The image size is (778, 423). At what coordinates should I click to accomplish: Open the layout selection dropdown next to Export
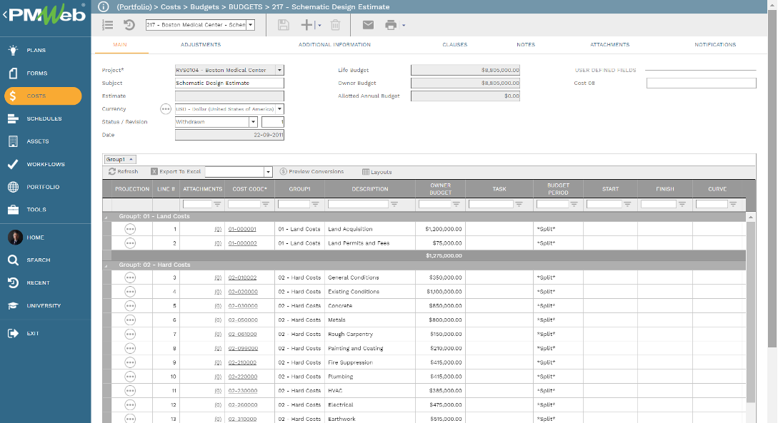point(268,172)
